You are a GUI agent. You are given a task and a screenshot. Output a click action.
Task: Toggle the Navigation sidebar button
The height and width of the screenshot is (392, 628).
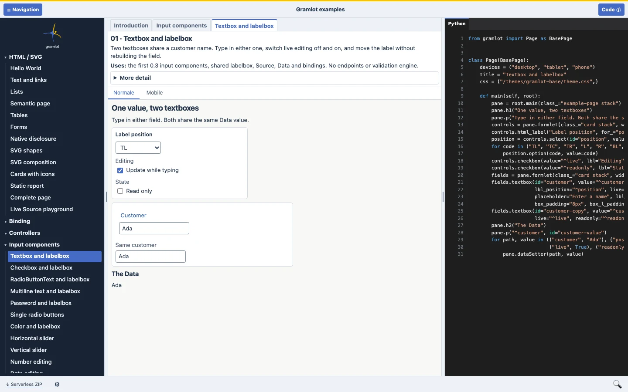23,10
